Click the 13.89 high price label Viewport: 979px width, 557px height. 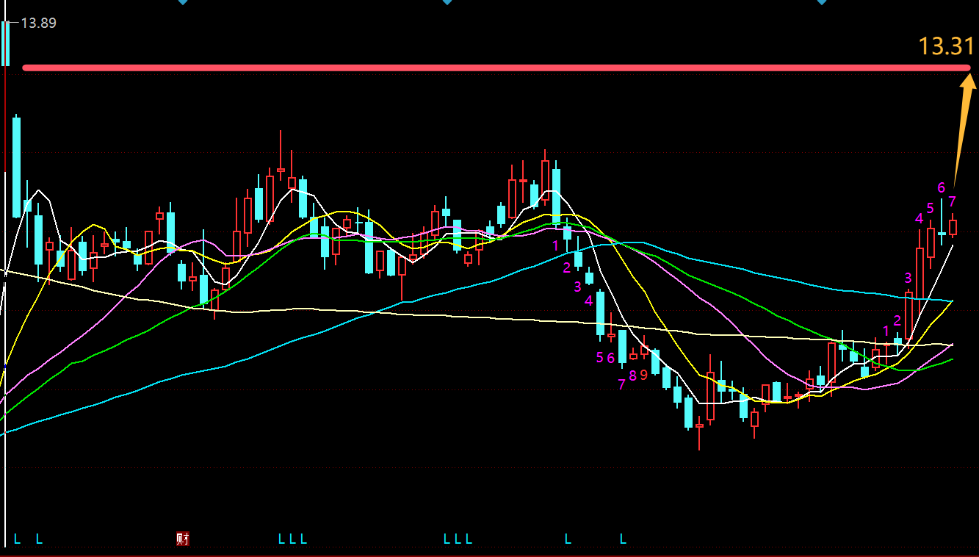tap(38, 24)
